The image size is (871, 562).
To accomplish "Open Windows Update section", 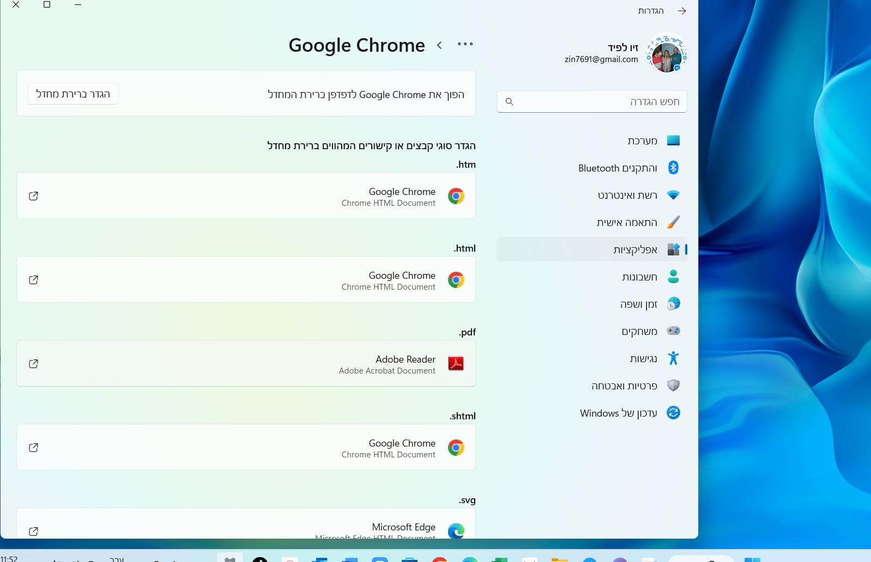I will (x=618, y=413).
